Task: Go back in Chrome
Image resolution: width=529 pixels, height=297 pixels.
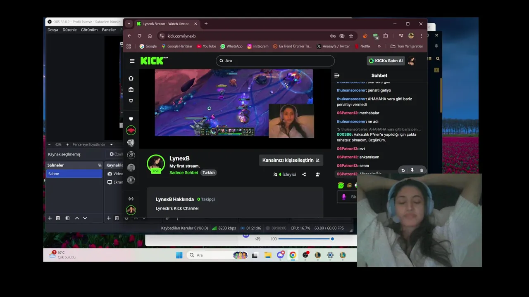Action: (129, 36)
